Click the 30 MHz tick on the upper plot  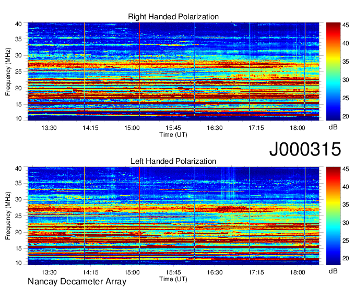(x=18, y=55)
